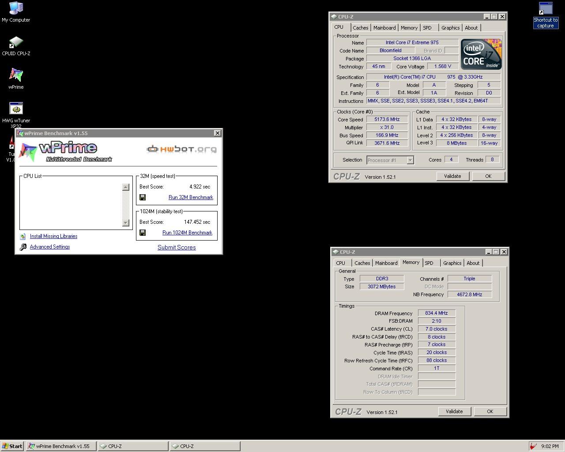Viewport: 565px width, 452px height.
Task: Click the Core Voltage value 1.568 V
Action: click(x=443, y=67)
